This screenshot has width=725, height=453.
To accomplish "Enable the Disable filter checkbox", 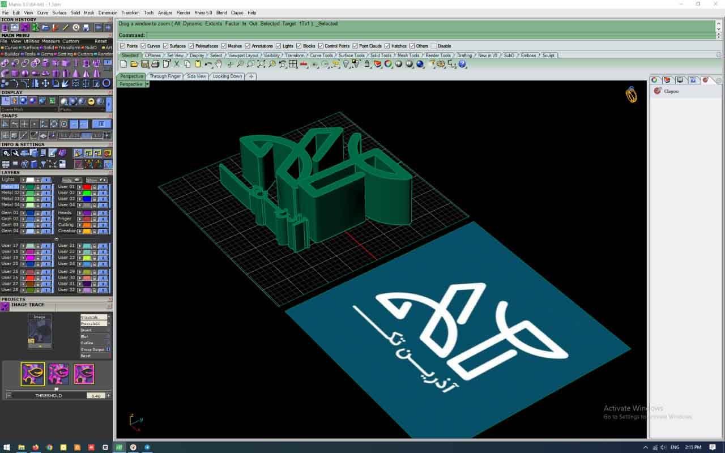I will (x=434, y=46).
